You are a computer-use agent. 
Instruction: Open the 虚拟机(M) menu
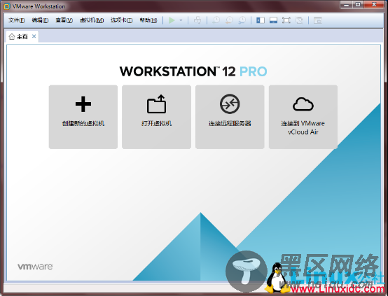pyautogui.click(x=92, y=20)
